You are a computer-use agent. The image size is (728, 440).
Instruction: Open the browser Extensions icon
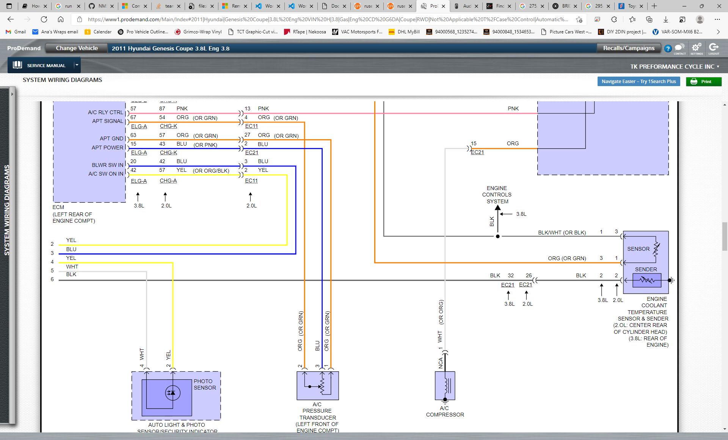coord(614,19)
